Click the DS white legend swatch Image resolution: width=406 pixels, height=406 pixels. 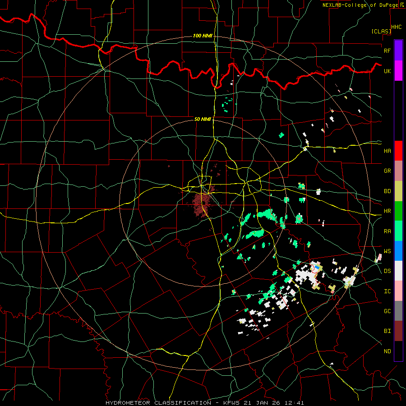tap(398, 271)
